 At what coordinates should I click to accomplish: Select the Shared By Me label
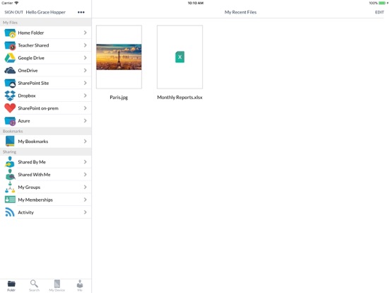pos(32,162)
